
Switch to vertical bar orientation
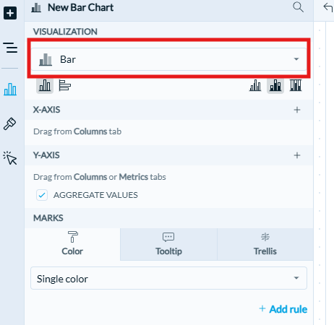45,85
